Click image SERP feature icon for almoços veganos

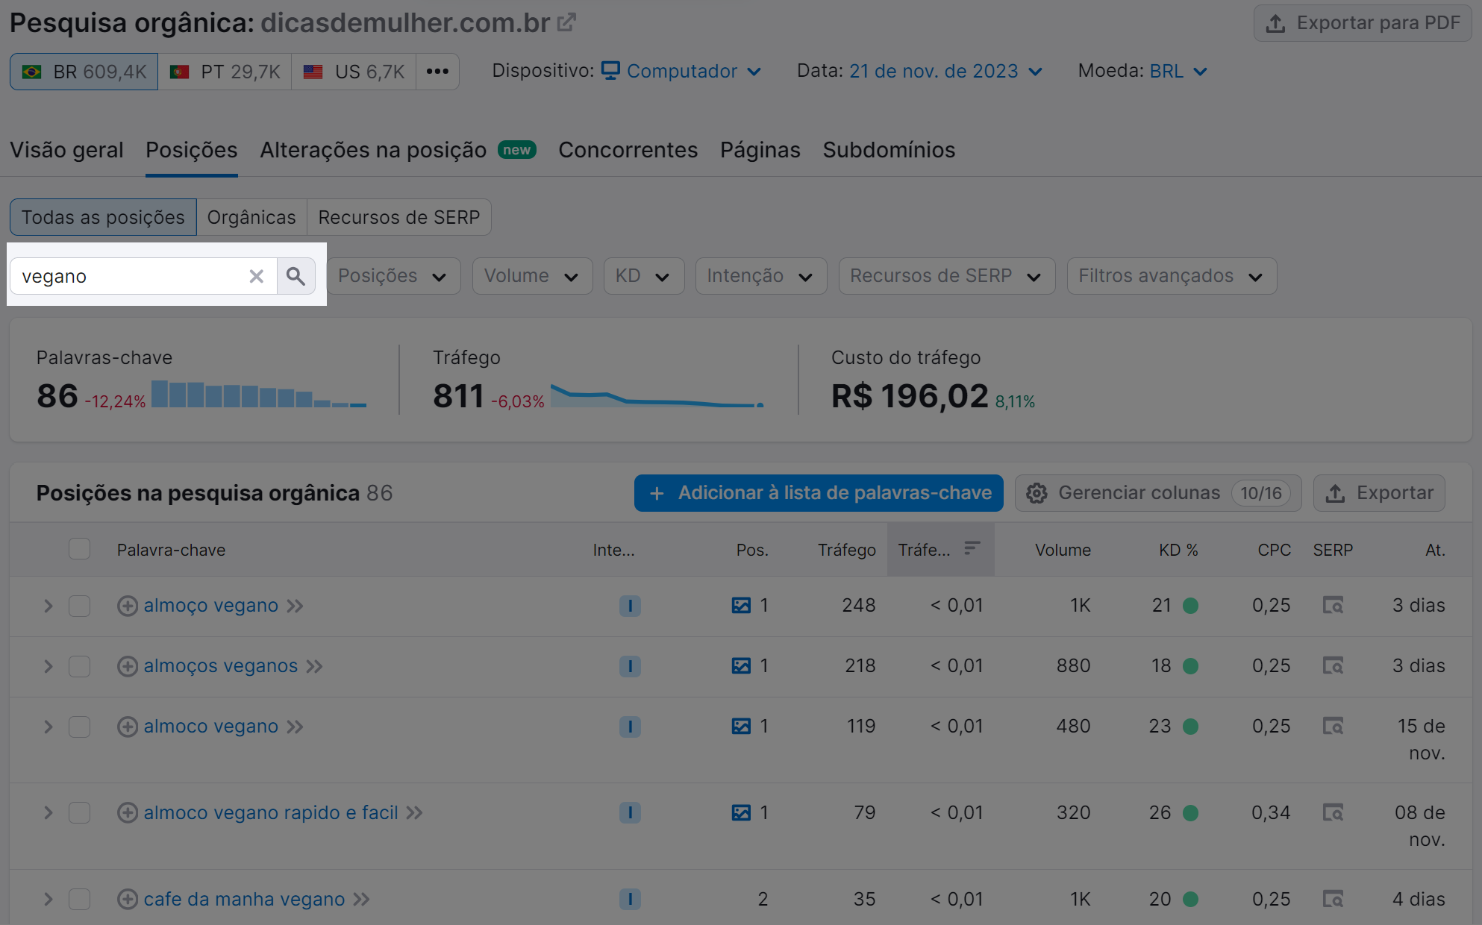point(741,666)
